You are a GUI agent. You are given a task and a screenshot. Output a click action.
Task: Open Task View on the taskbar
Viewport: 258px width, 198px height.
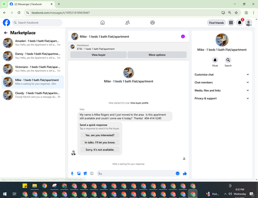coord(14,194)
